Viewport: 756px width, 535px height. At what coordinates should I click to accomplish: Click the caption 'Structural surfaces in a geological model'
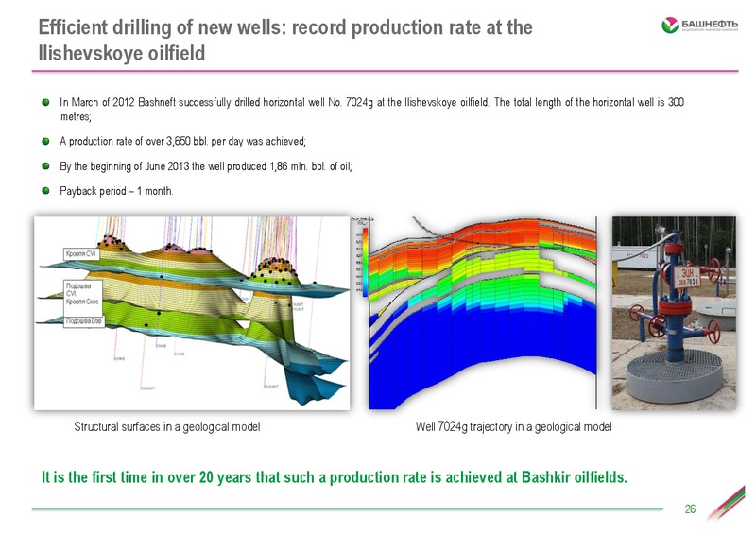(167, 427)
